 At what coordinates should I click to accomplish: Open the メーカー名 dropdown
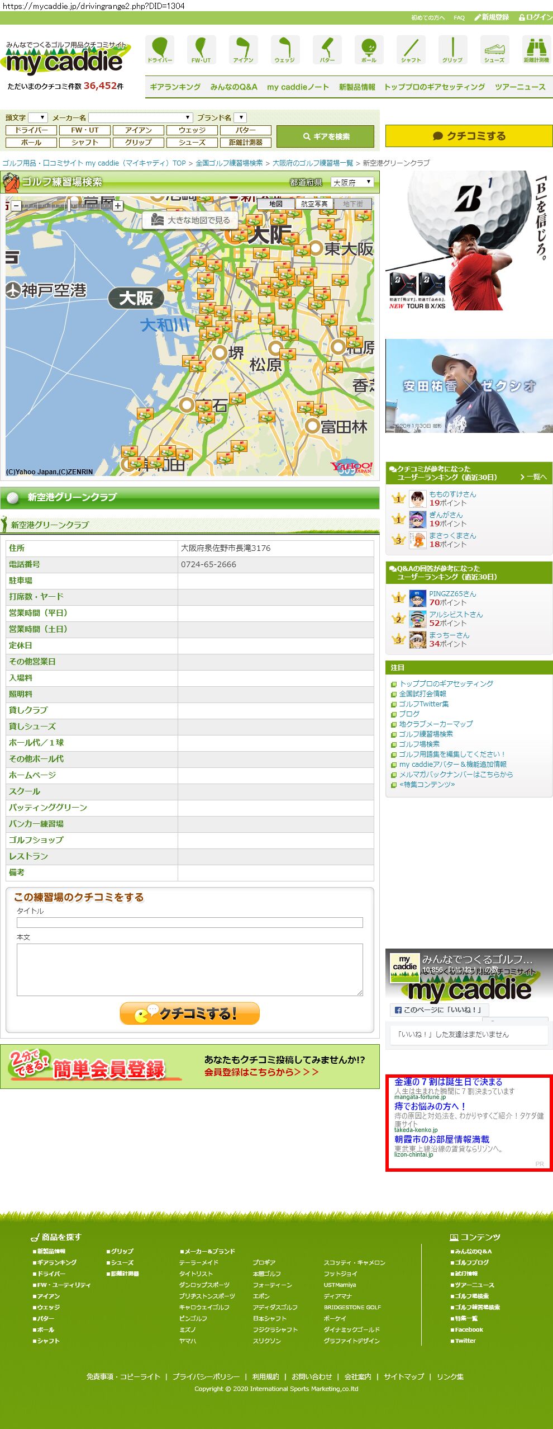[141, 117]
